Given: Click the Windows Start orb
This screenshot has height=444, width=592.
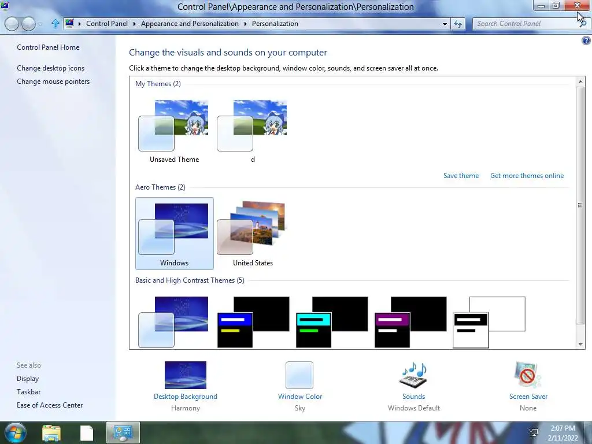Looking at the screenshot, I should tap(16, 432).
